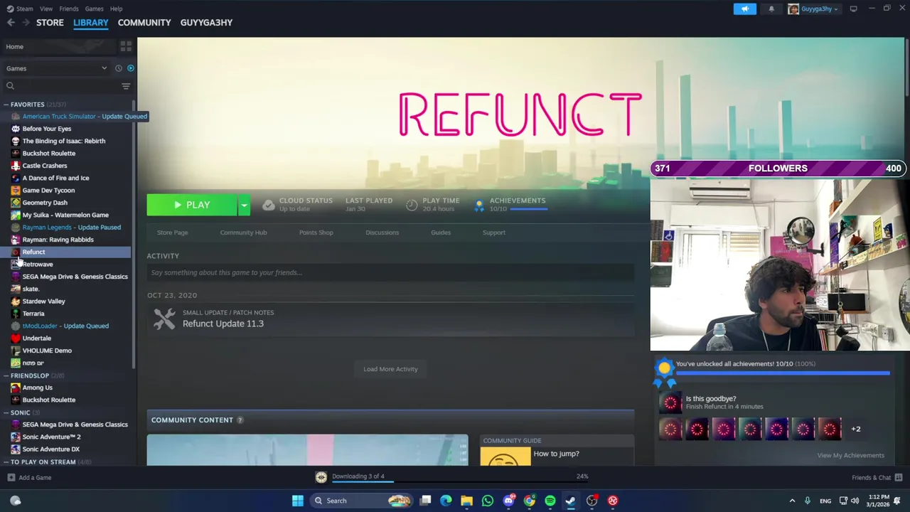
Task: Collapse the SONIC category
Action: (x=6, y=412)
